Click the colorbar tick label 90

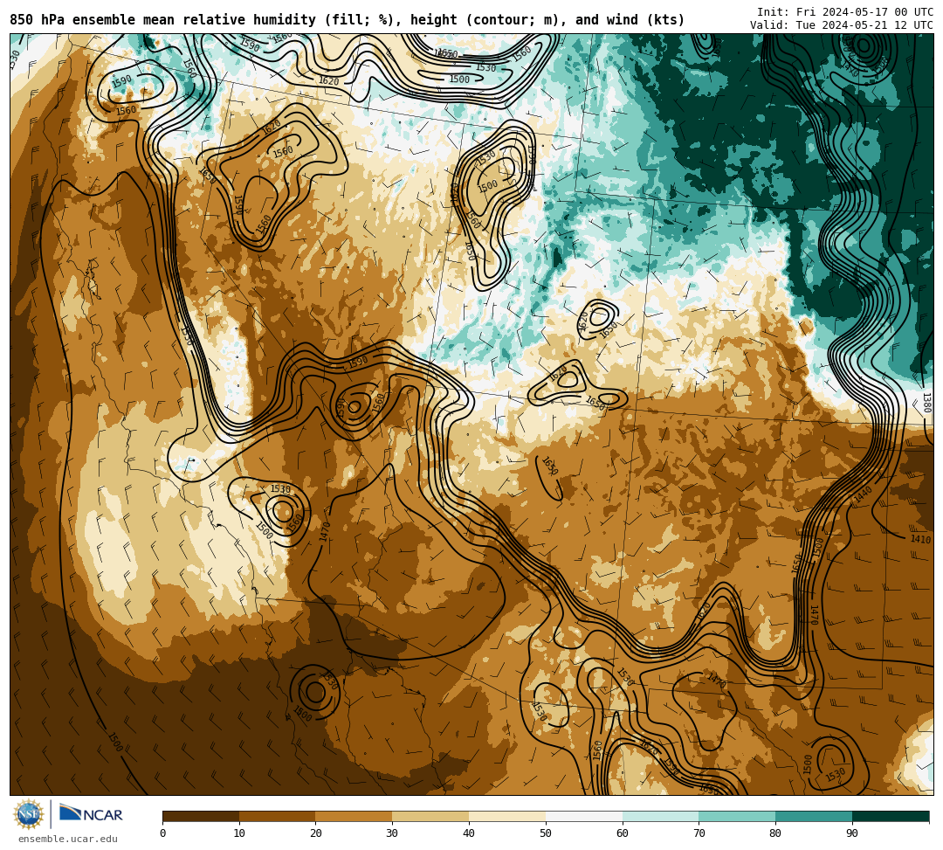click(852, 833)
